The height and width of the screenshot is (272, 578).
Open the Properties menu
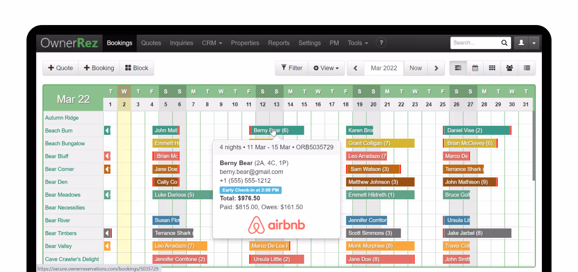245,43
